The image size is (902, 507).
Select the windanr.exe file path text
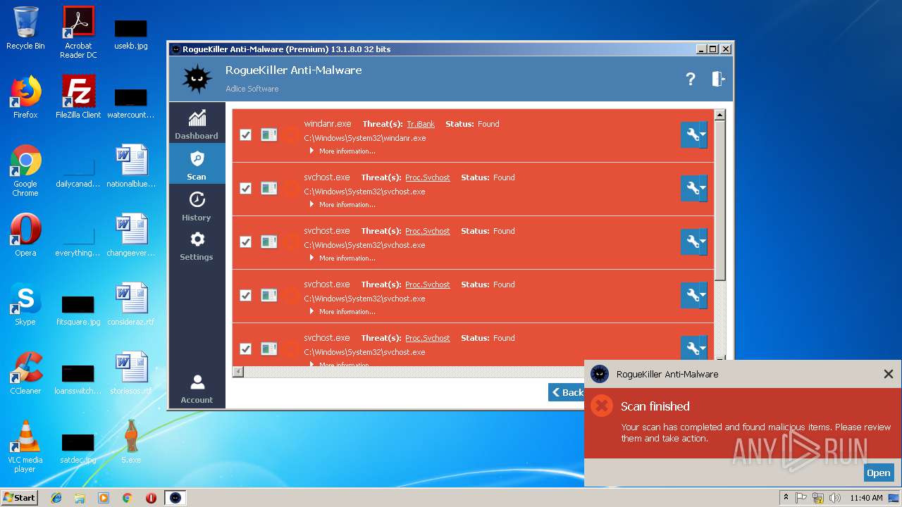(x=365, y=138)
